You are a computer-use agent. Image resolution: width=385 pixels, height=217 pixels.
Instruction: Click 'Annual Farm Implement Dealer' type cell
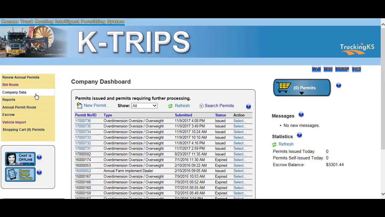[x=128, y=171]
